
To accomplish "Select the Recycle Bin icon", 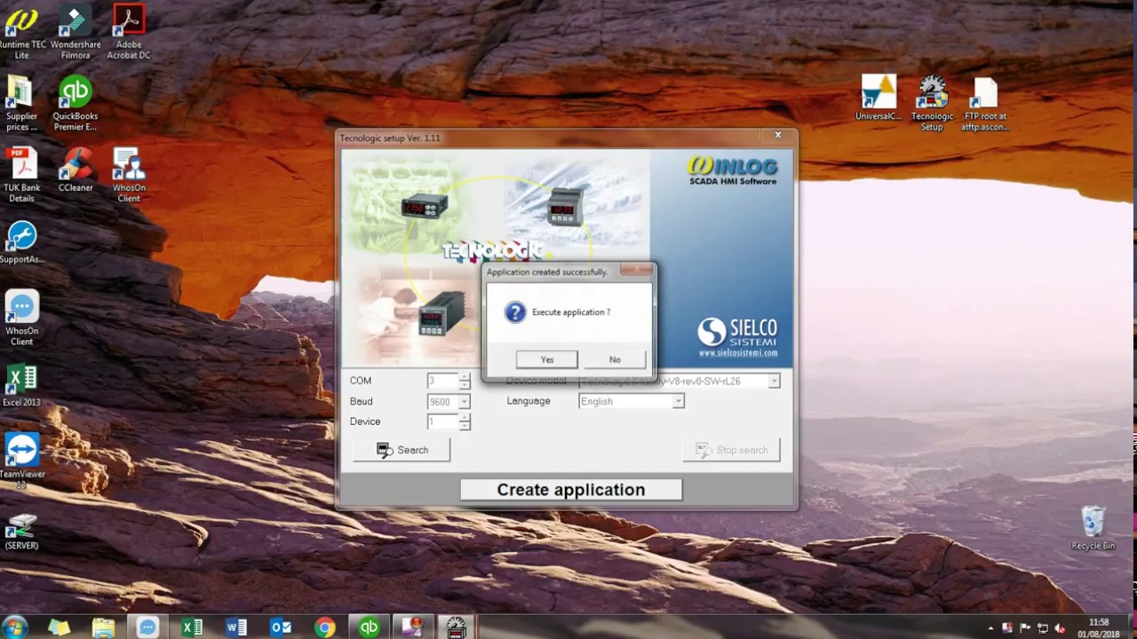I will (1093, 528).
